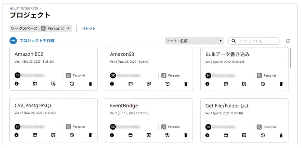
Task: Click the history icon on Amazon EC2 card
Action: (72, 84)
